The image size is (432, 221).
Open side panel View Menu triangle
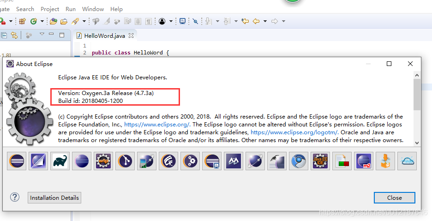click(x=42, y=34)
